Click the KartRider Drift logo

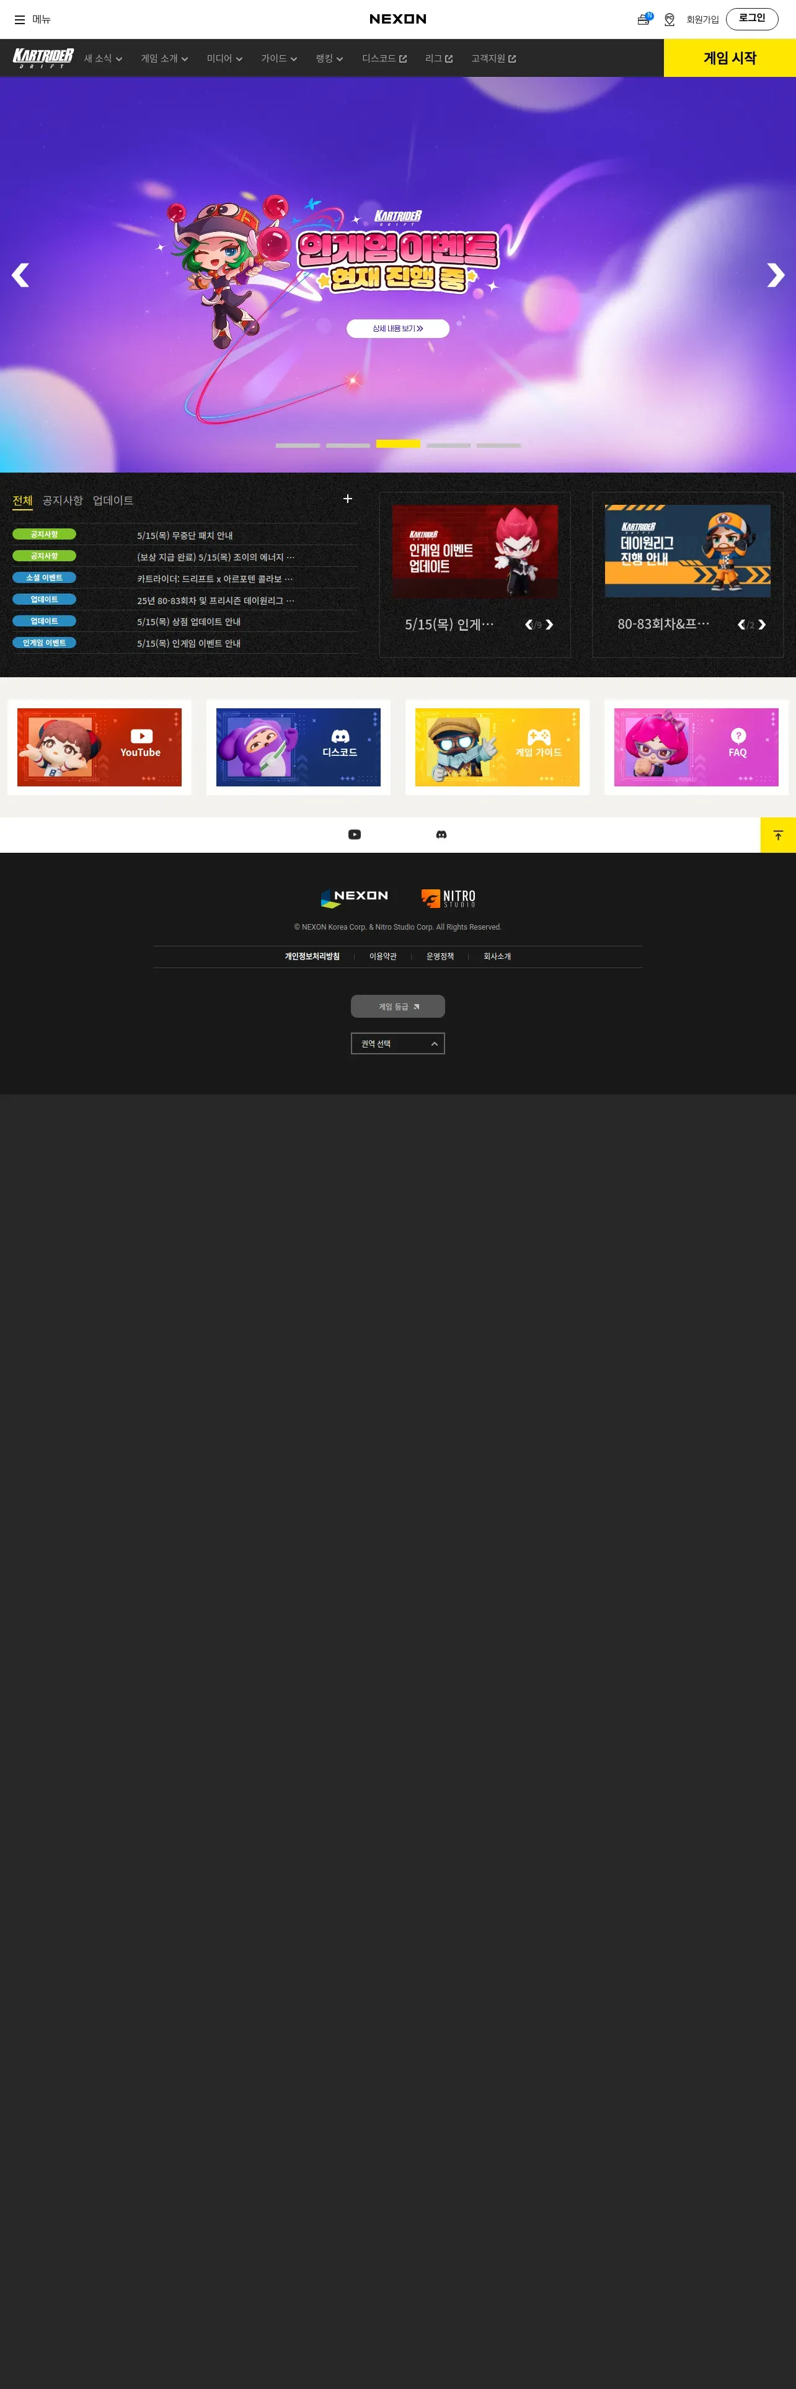point(43,58)
